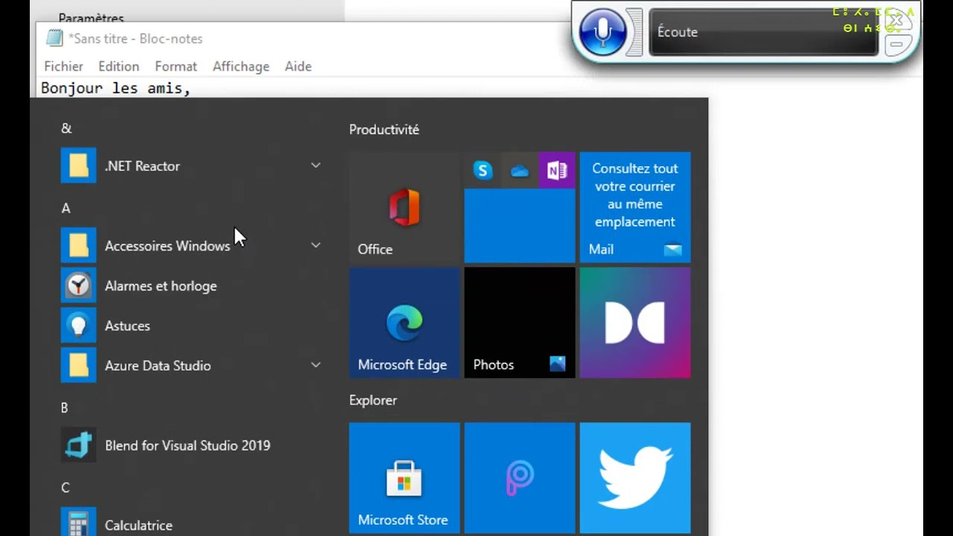The width and height of the screenshot is (953, 536).
Task: Click in the Bloc-notes text 'Bonjour les amis,'
Action: (115, 89)
